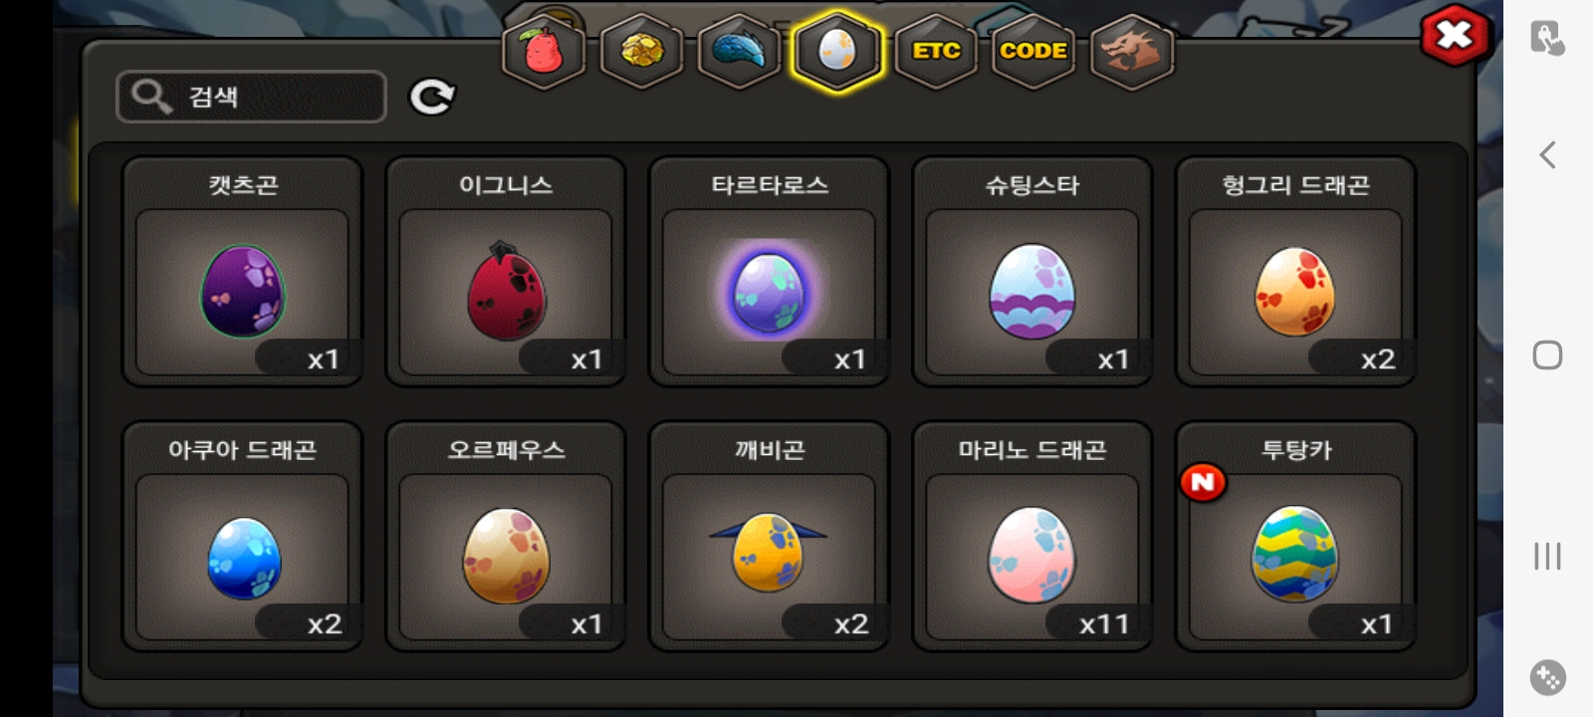Open the new 투탕카 striped egg

pos(1295,536)
